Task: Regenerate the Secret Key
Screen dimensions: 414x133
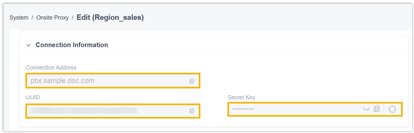Action: click(x=392, y=109)
